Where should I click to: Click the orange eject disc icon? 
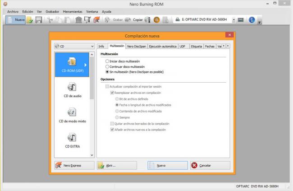click(156, 20)
